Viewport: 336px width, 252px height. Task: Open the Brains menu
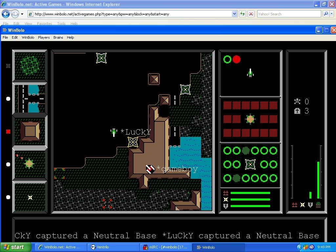(58, 37)
